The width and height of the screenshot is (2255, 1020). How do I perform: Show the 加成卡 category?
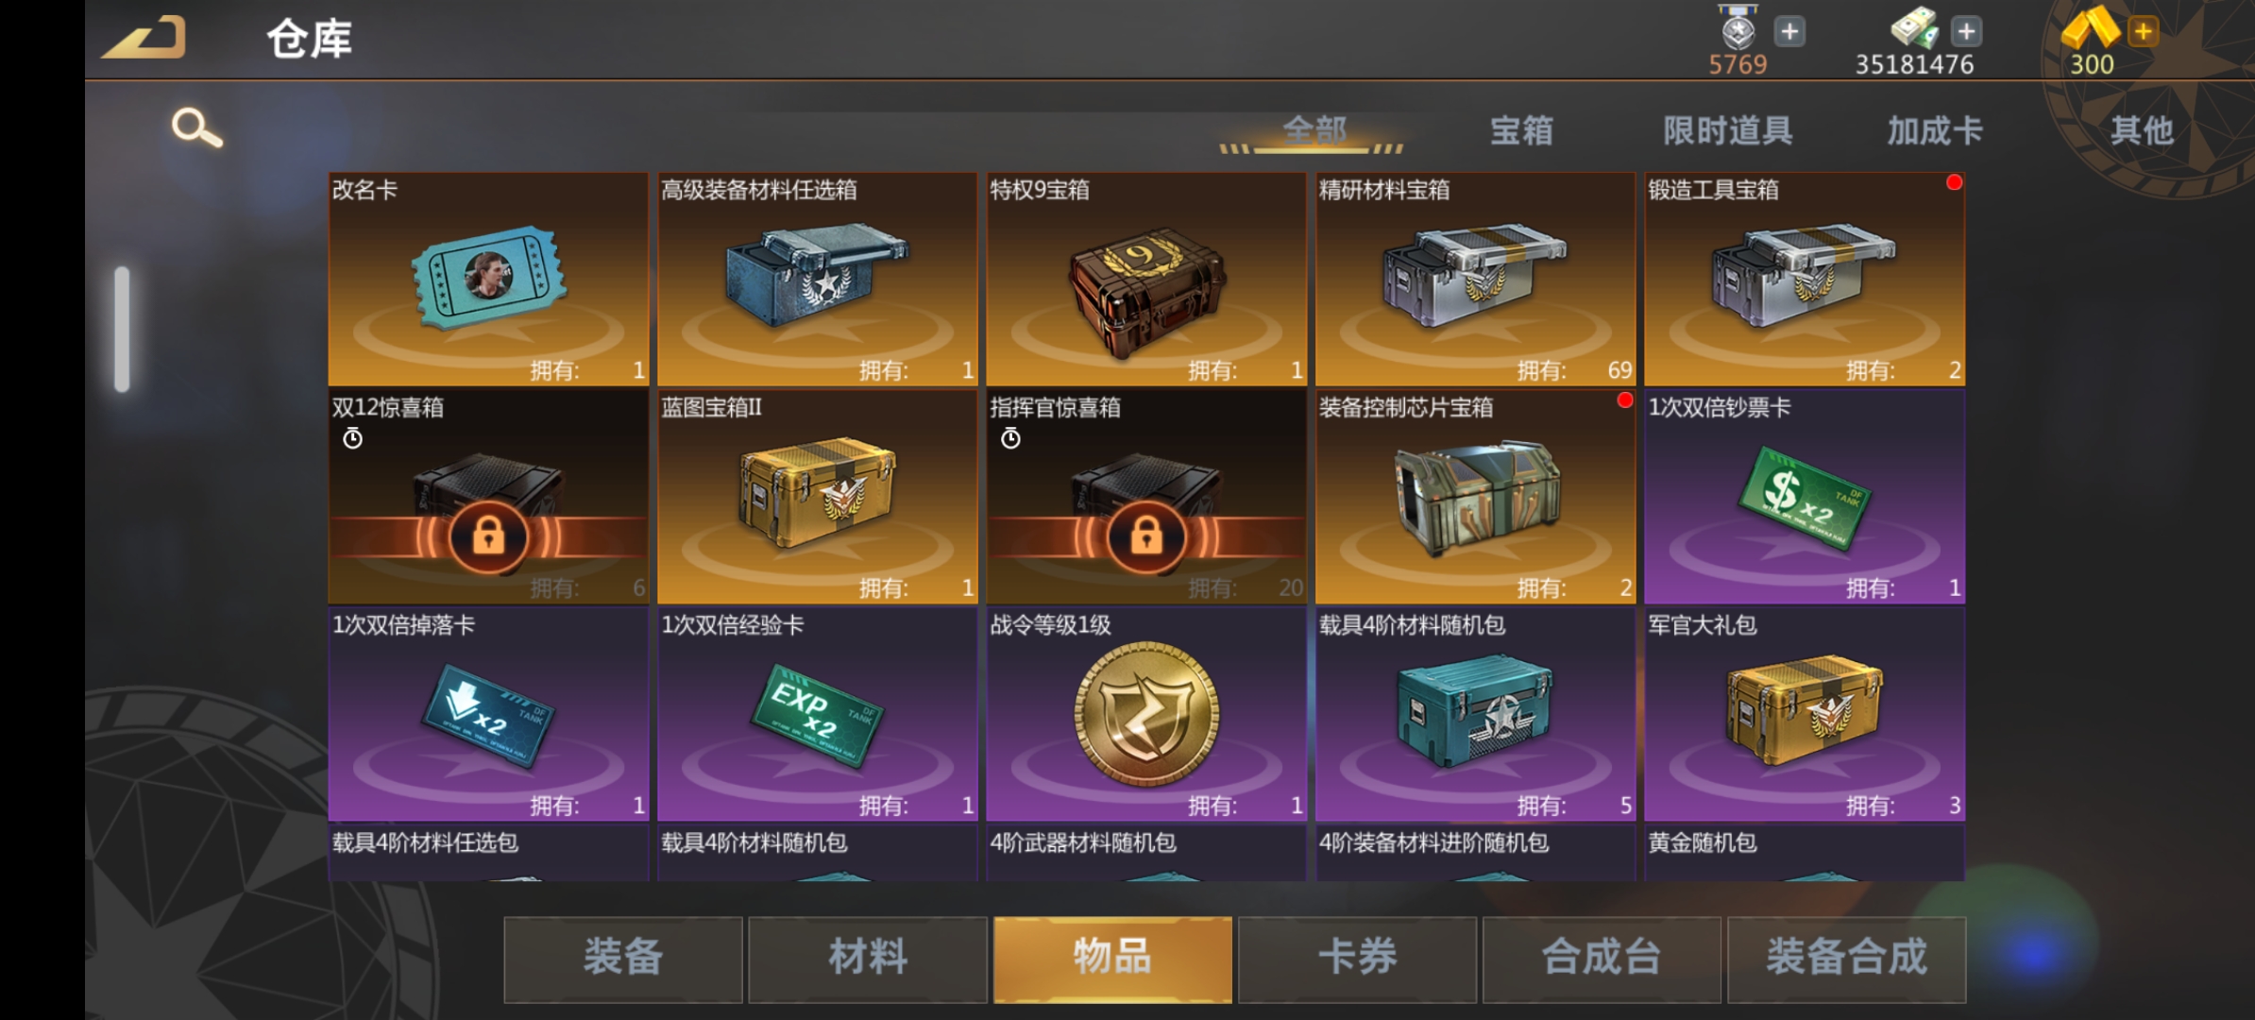tap(1935, 130)
